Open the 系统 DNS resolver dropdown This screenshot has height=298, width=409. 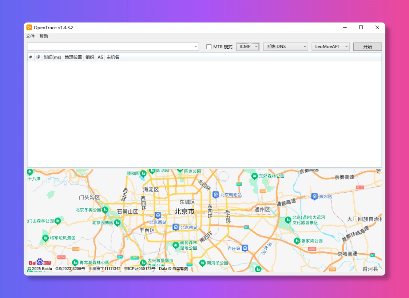point(286,47)
